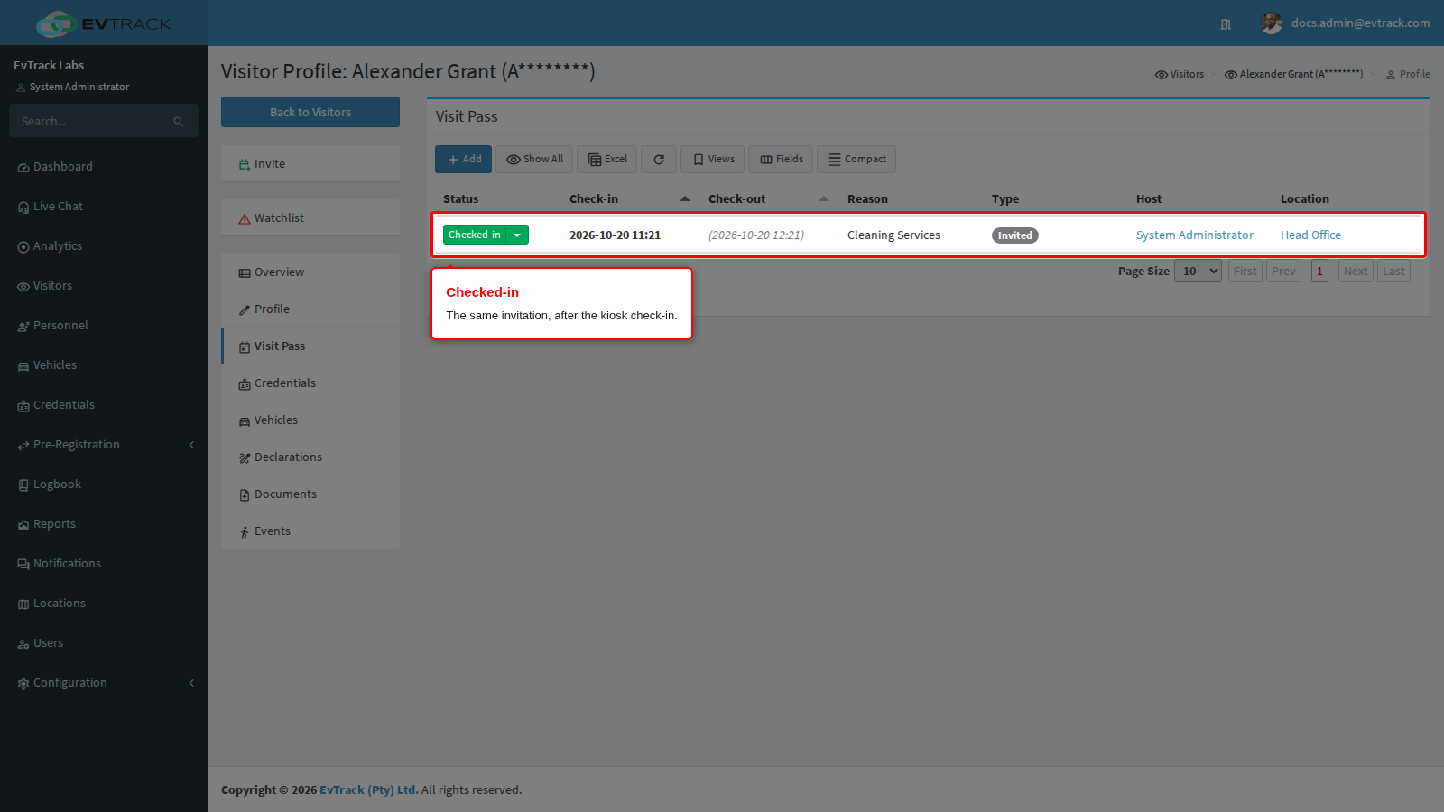The width and height of the screenshot is (1444, 812).
Task: Switch to the Profile tab
Action: click(310, 309)
